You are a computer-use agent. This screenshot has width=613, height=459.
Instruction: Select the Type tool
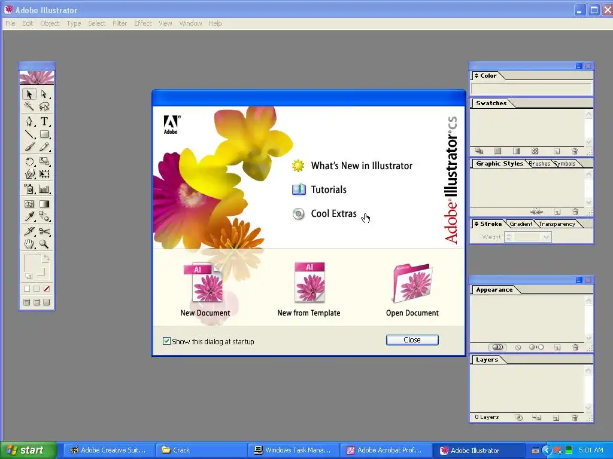44,121
